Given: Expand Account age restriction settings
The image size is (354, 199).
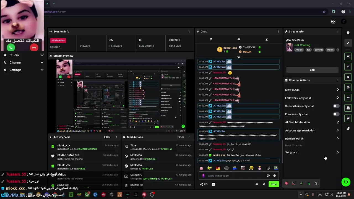Looking at the screenshot, I should pos(338,130).
